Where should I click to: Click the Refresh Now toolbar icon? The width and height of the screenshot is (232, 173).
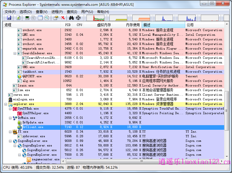coord(18,18)
